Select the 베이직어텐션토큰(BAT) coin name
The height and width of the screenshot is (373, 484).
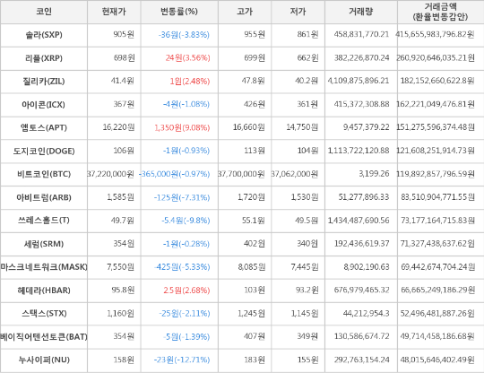coord(44,336)
